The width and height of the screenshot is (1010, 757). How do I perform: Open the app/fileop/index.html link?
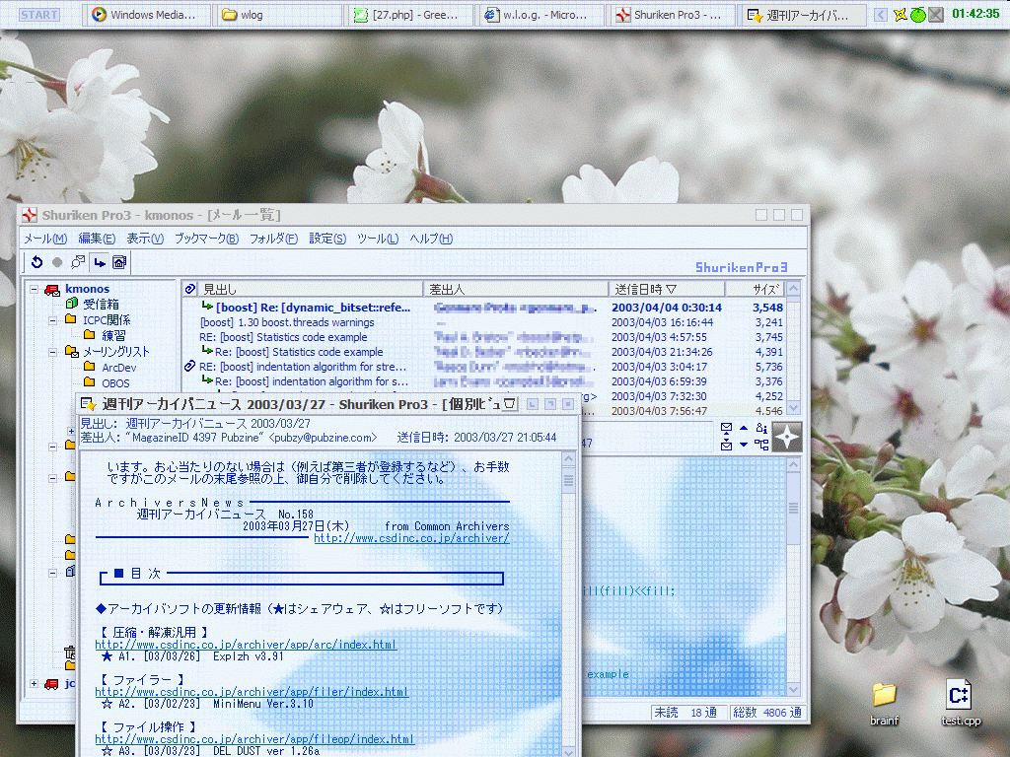pos(254,739)
